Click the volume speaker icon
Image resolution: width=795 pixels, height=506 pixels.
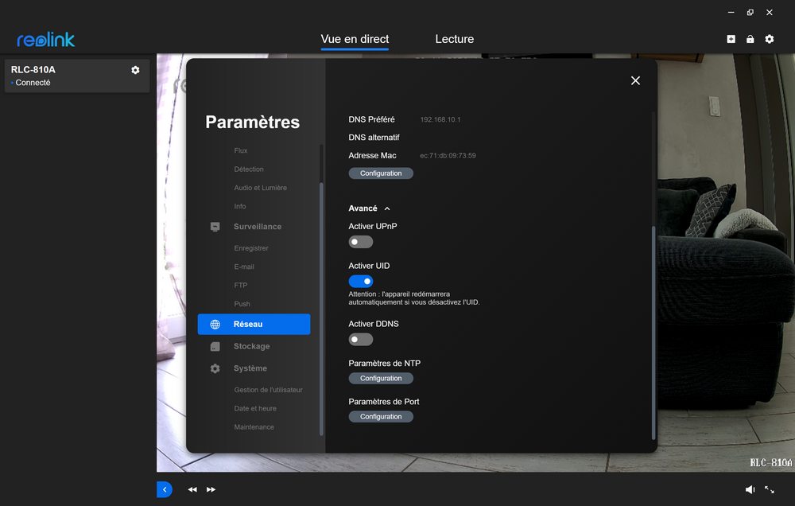tap(750, 490)
